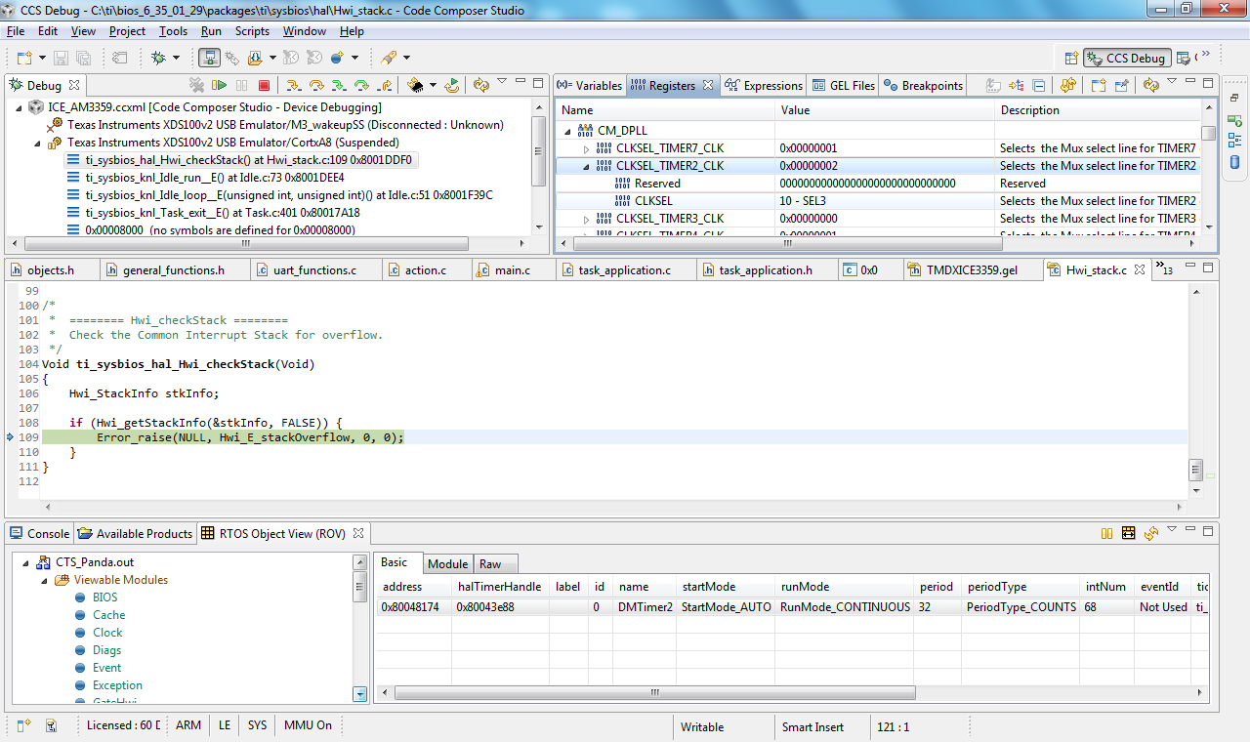Collapse the CM_DPLL register group
Viewport: 1250px width, 742px height.
click(567, 130)
